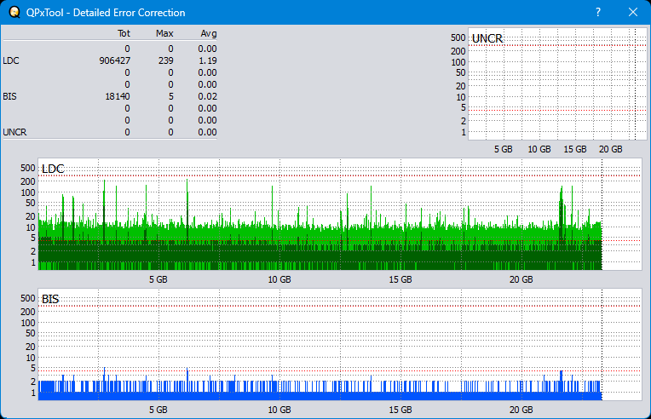Click the 10 GB label under BIS graph
This screenshot has height=419, width=651.
point(279,410)
